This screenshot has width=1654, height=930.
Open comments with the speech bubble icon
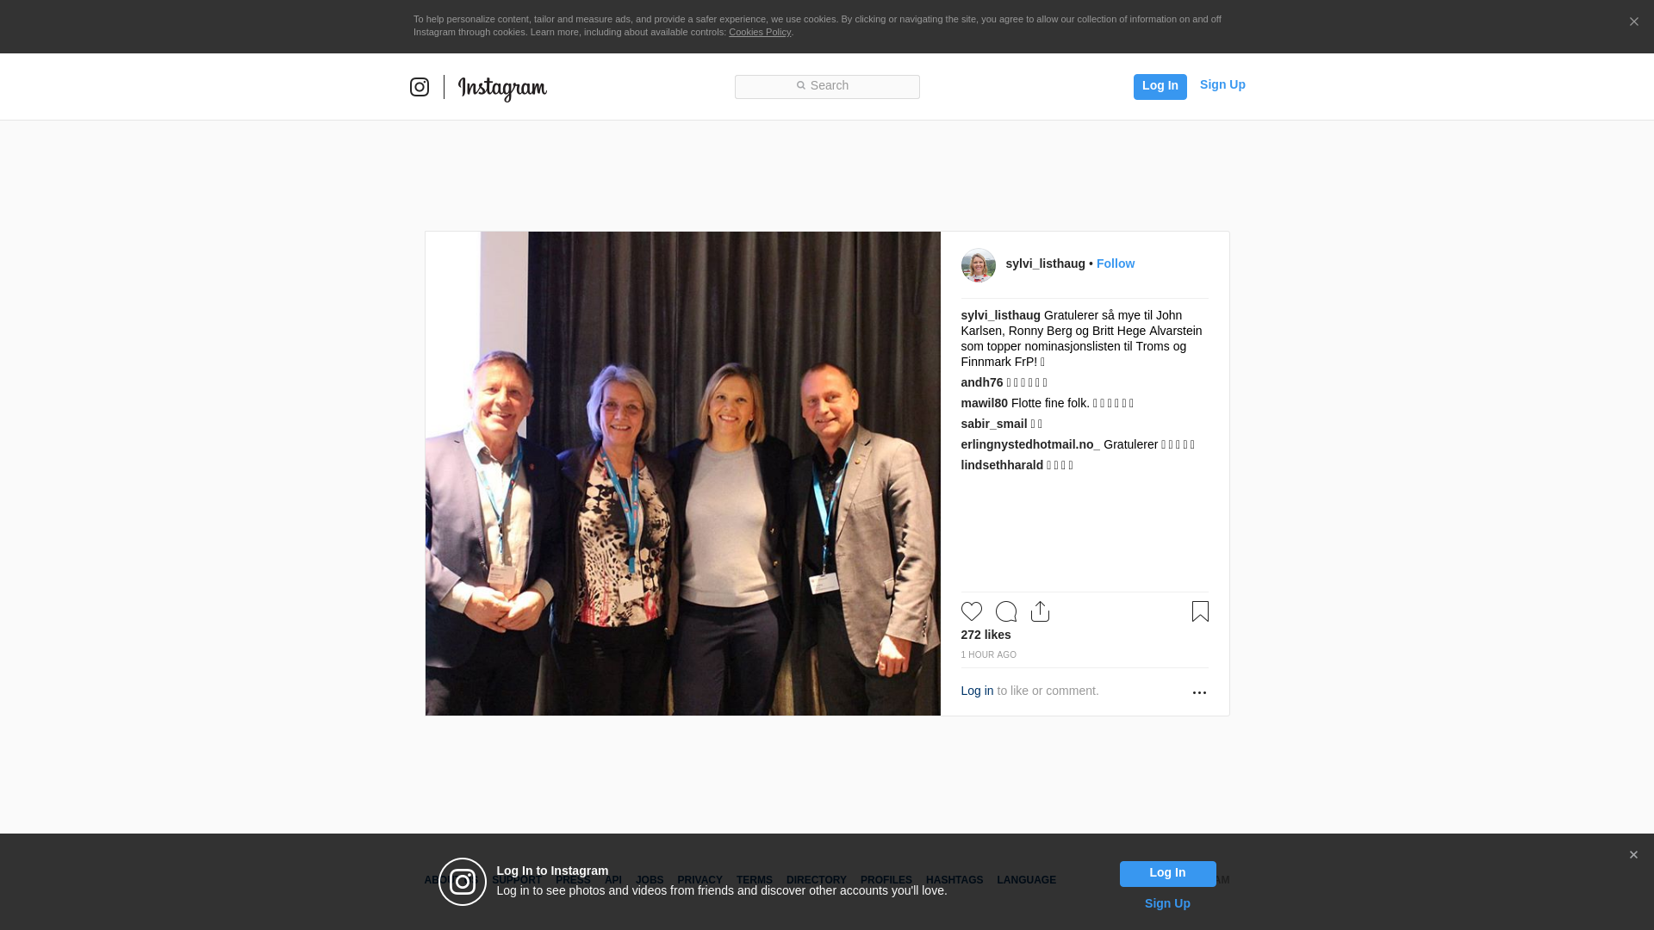point(1006,611)
